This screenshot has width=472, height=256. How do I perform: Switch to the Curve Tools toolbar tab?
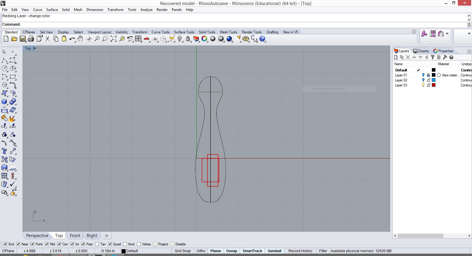(x=160, y=32)
